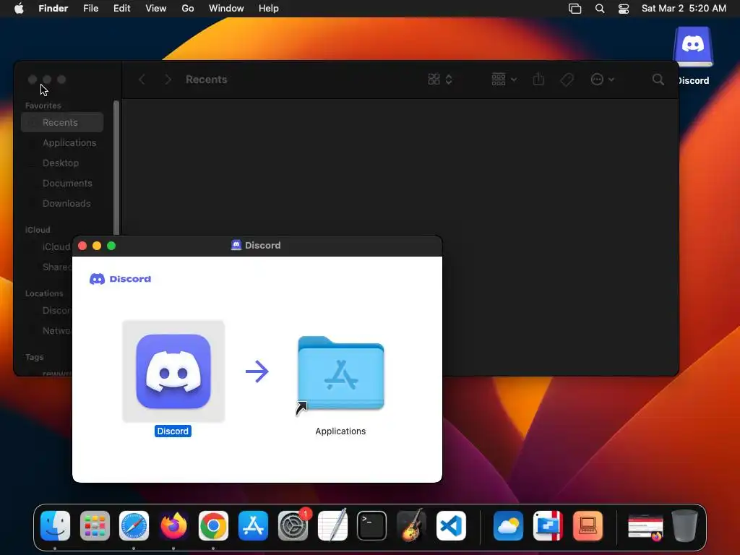The image size is (740, 555).
Task: Open Finder from the Dock
Action: [55, 526]
